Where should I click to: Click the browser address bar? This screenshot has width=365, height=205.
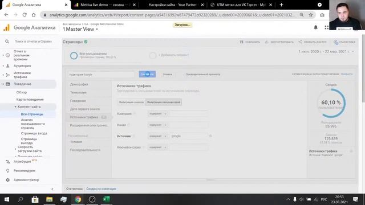click(172, 15)
